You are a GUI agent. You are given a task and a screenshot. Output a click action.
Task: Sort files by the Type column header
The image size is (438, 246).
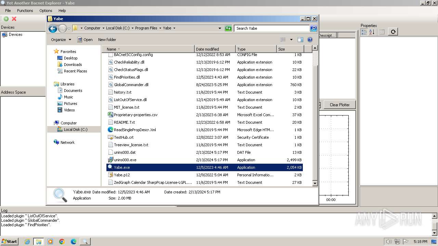pos(256,49)
